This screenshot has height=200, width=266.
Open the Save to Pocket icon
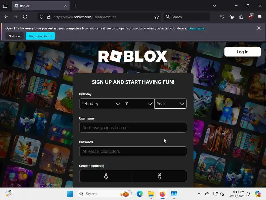pyautogui.click(x=222, y=17)
